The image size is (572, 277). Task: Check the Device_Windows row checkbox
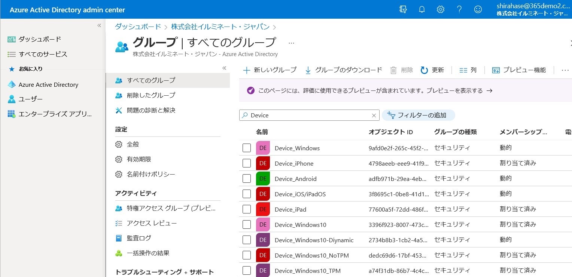247,148
